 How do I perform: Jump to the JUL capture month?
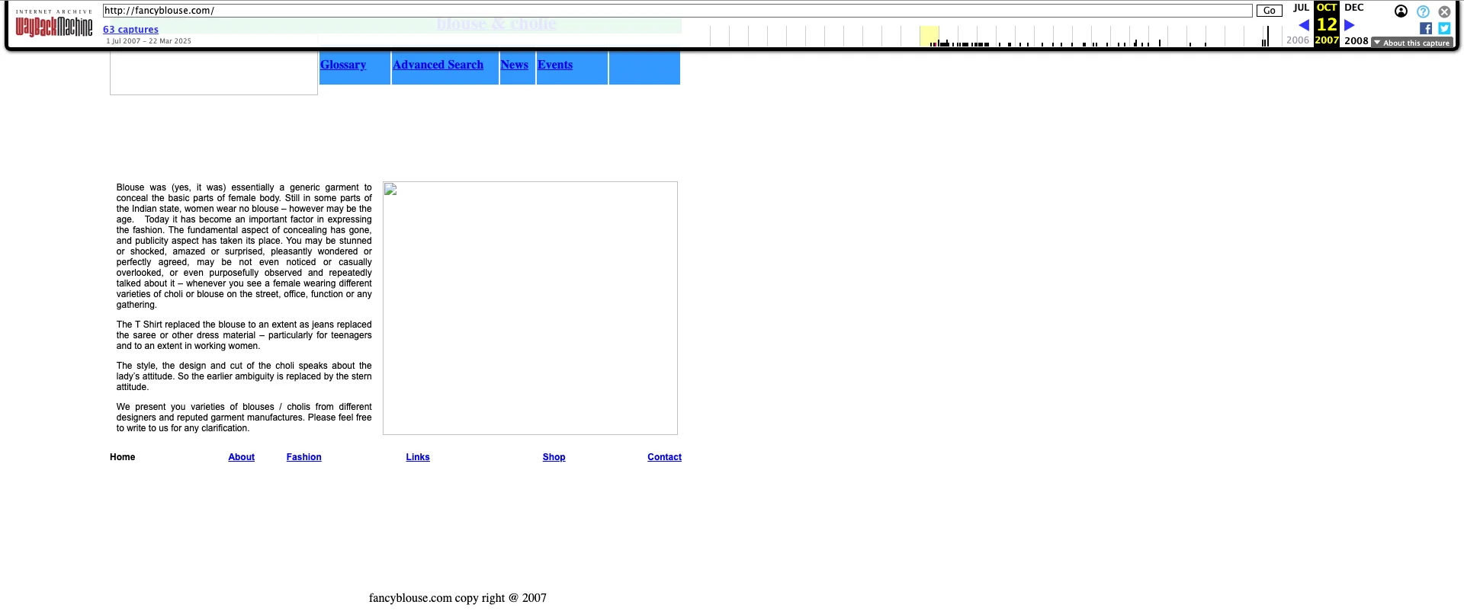(1301, 8)
